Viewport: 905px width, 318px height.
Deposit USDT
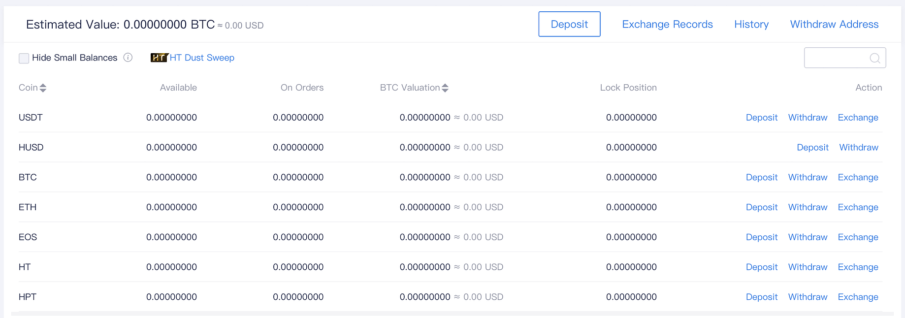pos(762,118)
